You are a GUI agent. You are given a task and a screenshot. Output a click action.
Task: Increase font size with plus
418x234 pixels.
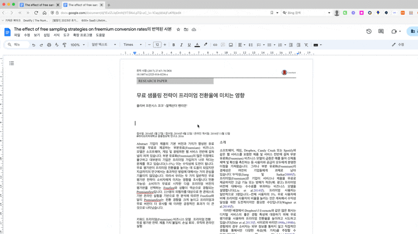pyautogui.click(x=165, y=45)
